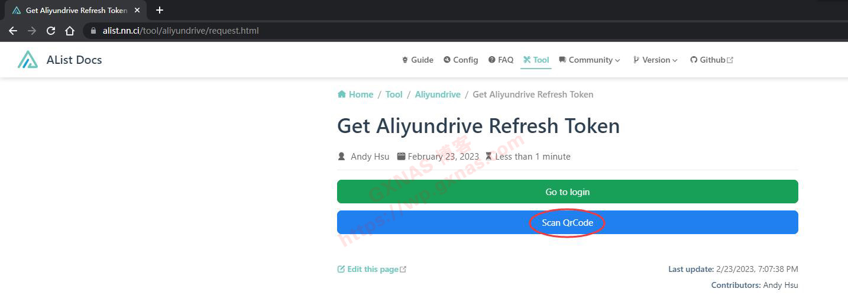Click the AList logo icon
848x308 pixels.
tap(28, 60)
